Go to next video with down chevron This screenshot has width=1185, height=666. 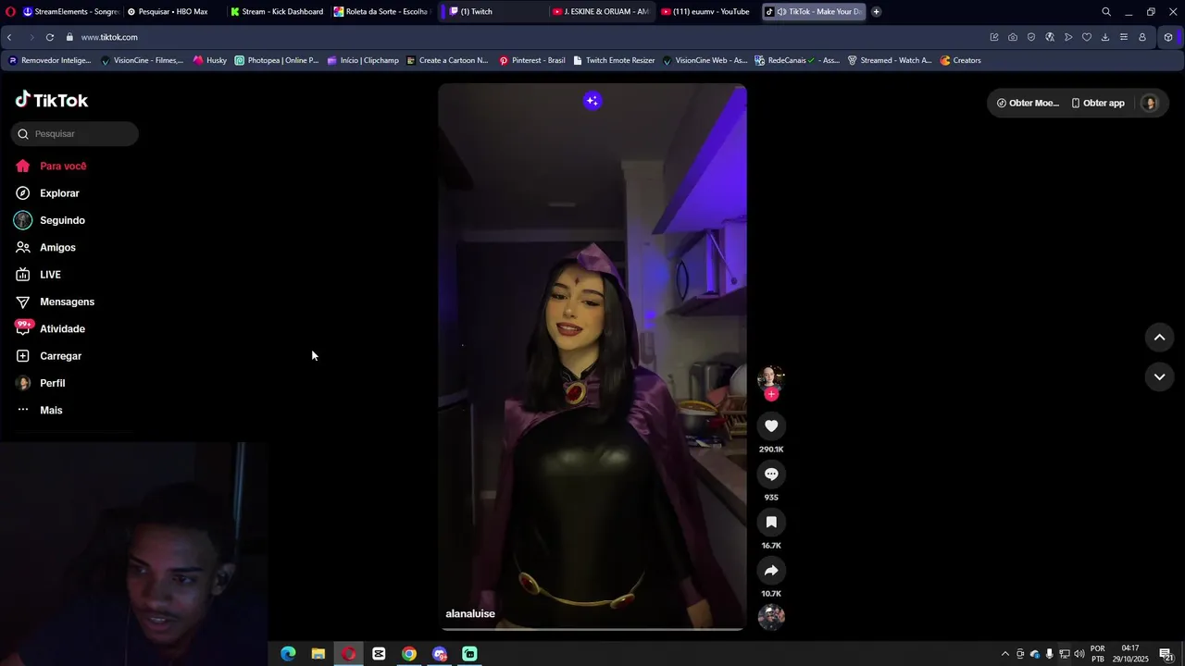(1159, 376)
